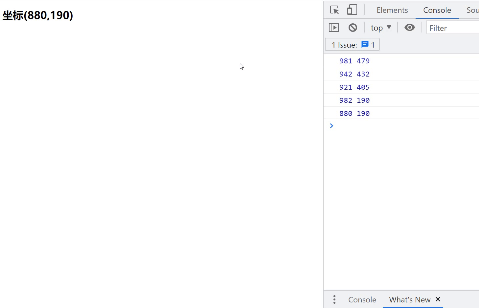The height and width of the screenshot is (308, 479).
Task: Activate the inspect element picker icon
Action: tap(334, 10)
